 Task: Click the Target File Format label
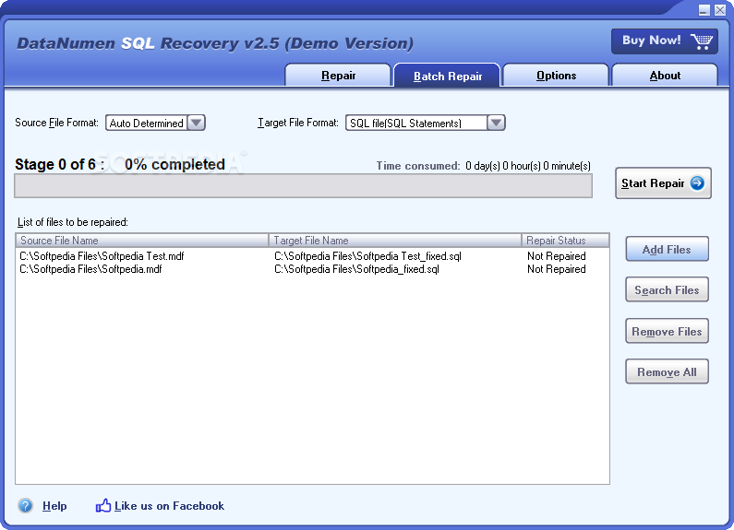[297, 123]
